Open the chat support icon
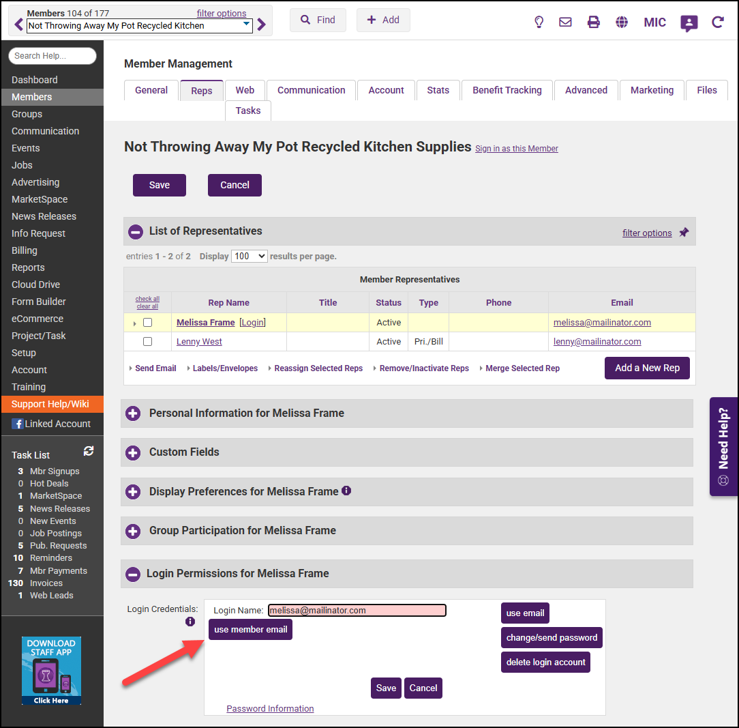739x728 pixels. (x=689, y=23)
